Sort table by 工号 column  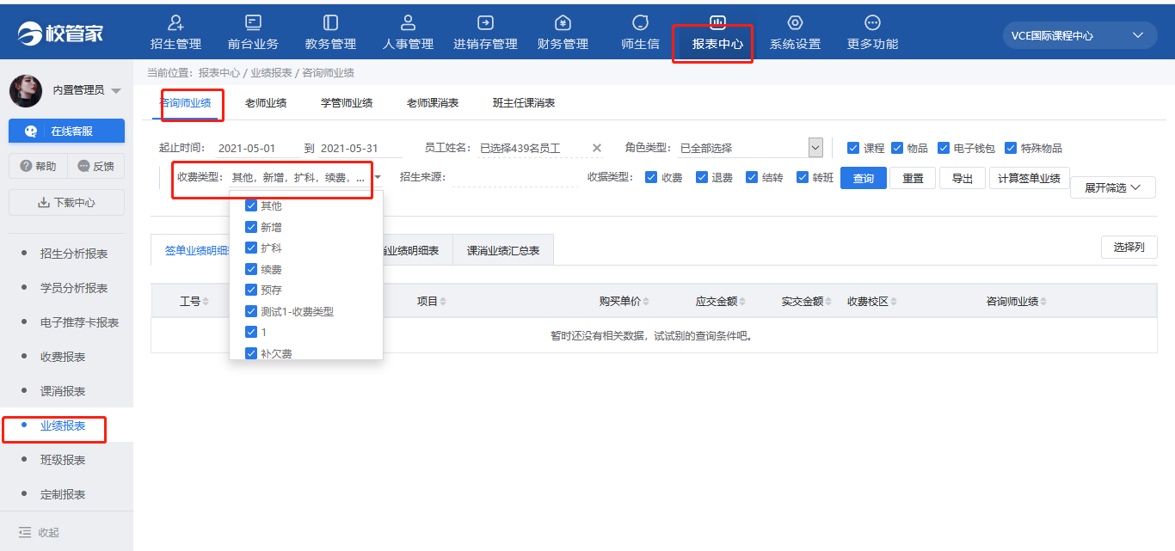(x=206, y=302)
